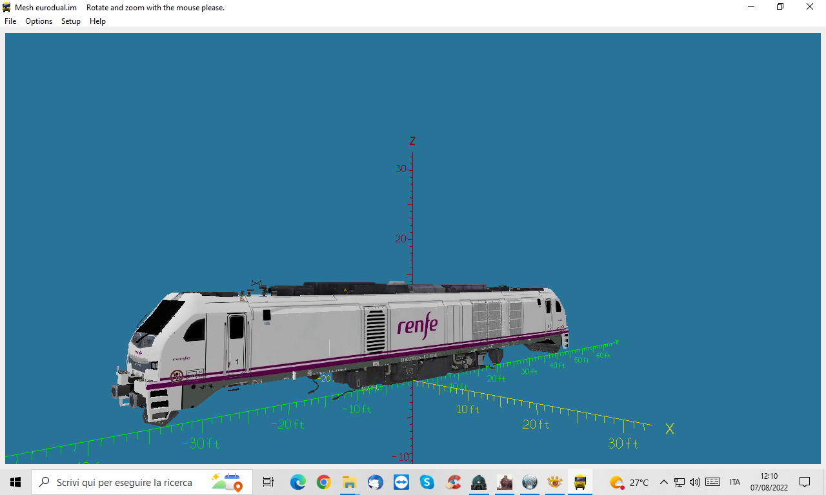Launch Google Chrome from the taskbar
This screenshot has height=495, width=826.
coord(323,482)
